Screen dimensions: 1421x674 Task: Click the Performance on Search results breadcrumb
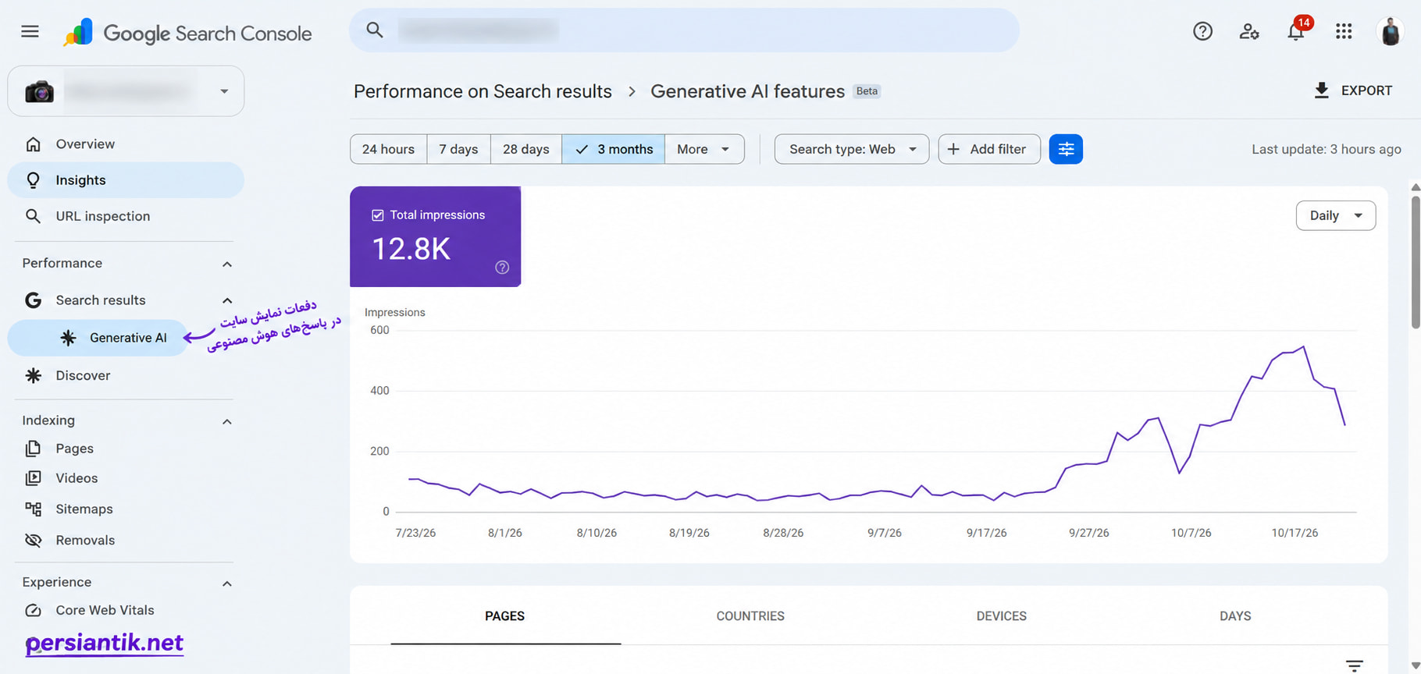pyautogui.click(x=483, y=91)
